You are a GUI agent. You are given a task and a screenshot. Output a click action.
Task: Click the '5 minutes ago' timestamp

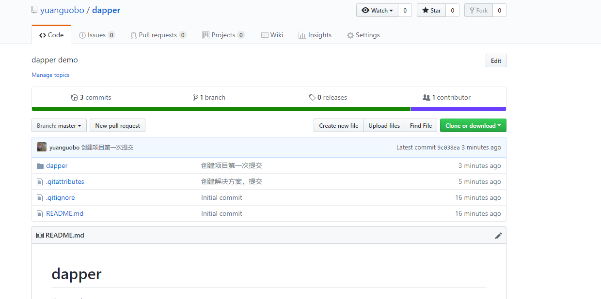[x=480, y=181]
